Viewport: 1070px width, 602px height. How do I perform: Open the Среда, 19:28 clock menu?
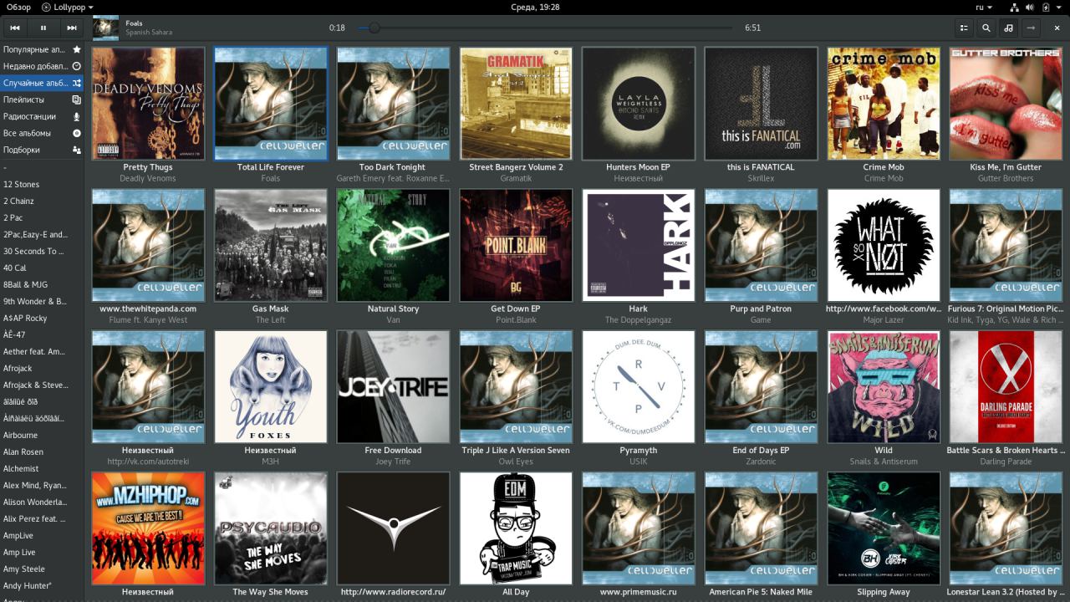point(535,7)
